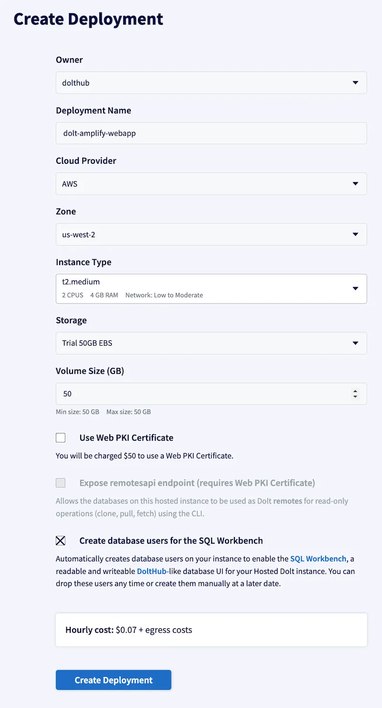This screenshot has height=708, width=382.
Task: Click the Instance Type caret icon
Action: tap(355, 288)
